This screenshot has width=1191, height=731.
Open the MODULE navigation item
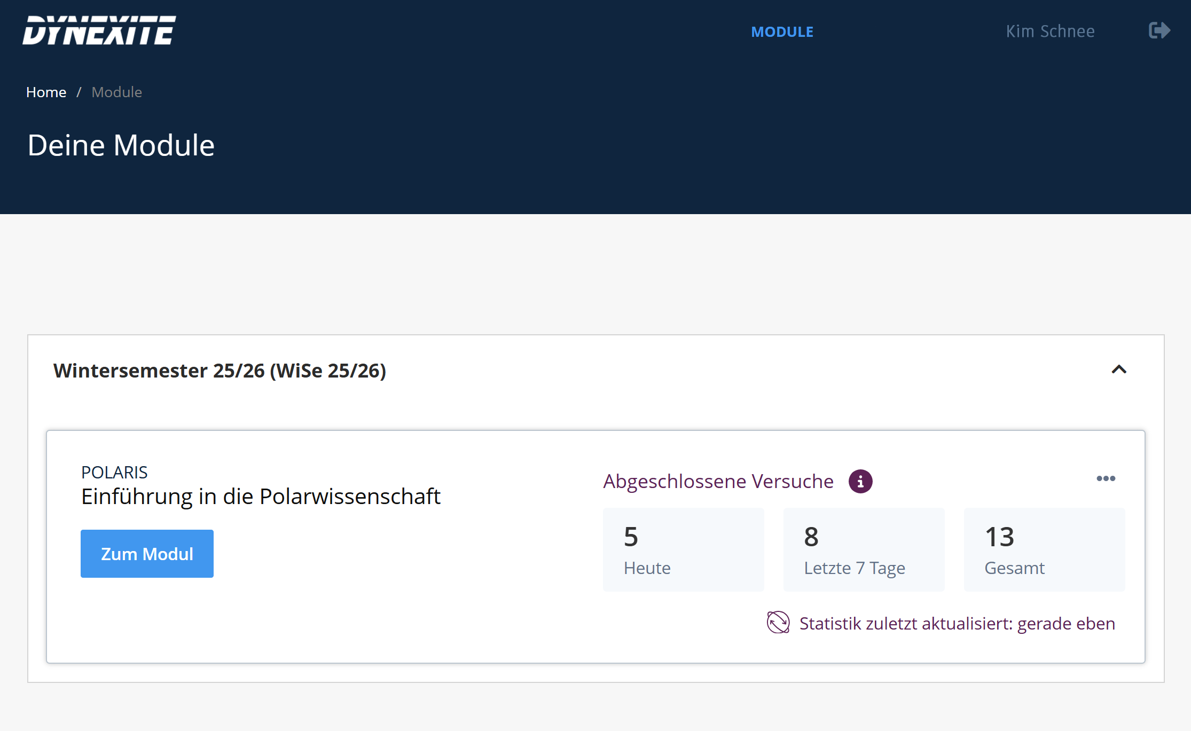[782, 32]
